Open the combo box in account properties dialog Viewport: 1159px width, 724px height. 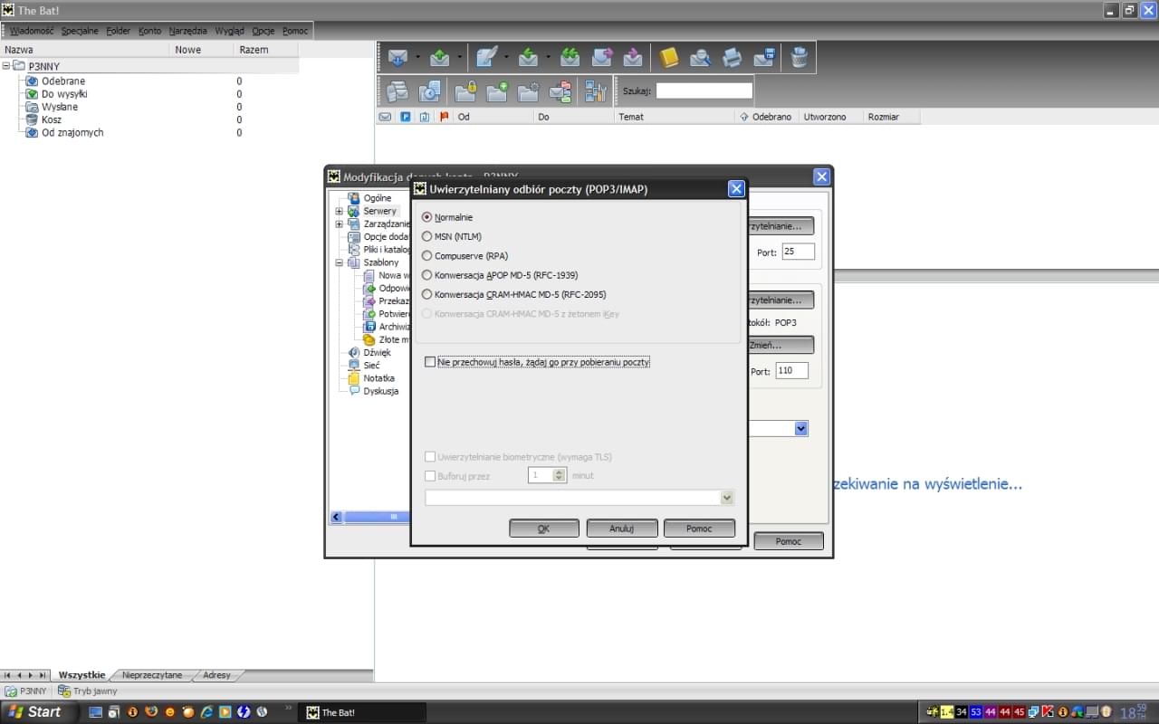(x=800, y=428)
